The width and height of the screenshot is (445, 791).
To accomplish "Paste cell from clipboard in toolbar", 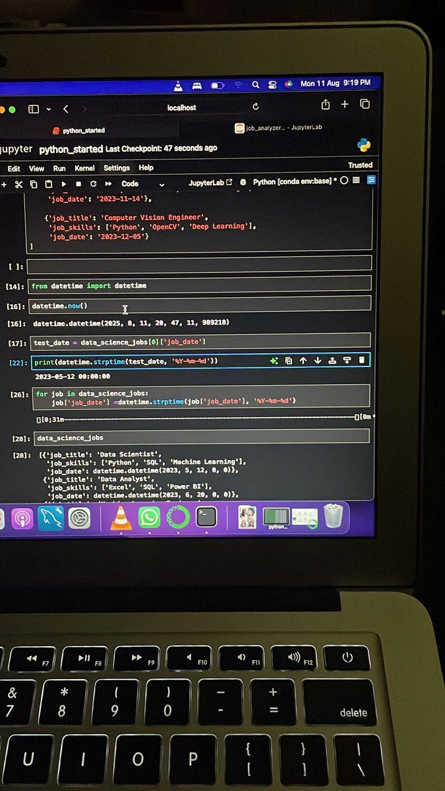I will click(x=49, y=185).
